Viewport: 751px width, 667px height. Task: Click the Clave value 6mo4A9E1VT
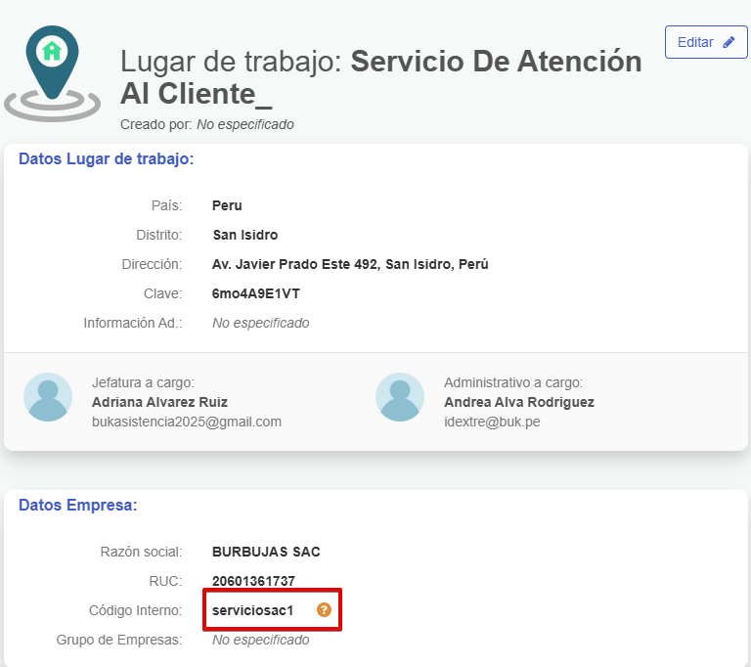pyautogui.click(x=256, y=293)
